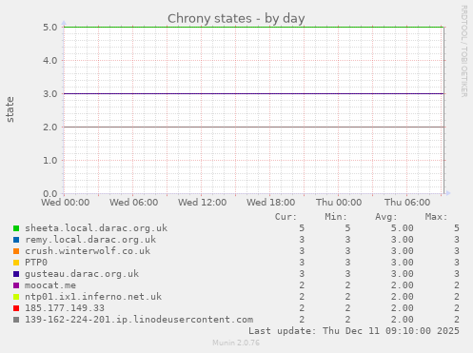Viewport: 473px width, 353px height.
Task: Click the Munin 2.0.76 version text
Action: [x=236, y=343]
